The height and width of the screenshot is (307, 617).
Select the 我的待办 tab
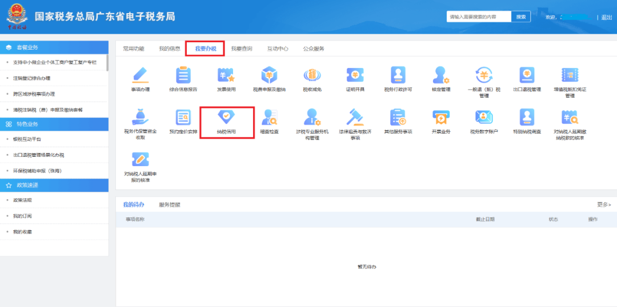pos(133,205)
